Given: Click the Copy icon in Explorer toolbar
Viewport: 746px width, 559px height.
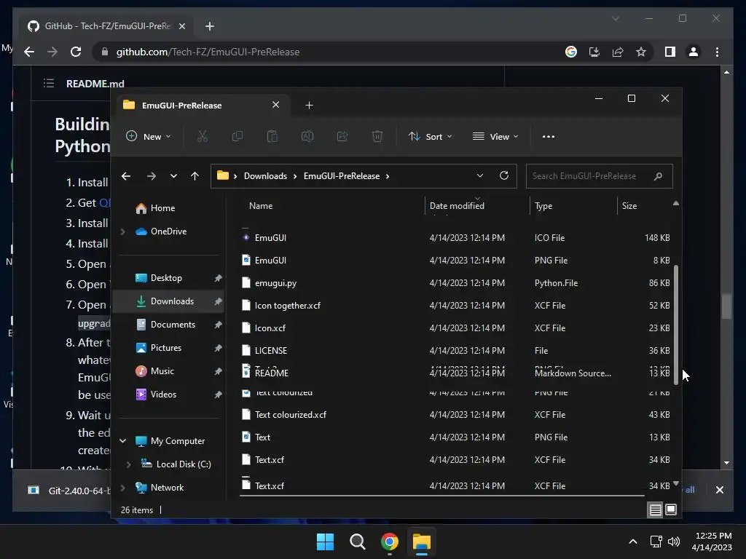Looking at the screenshot, I should [x=237, y=136].
